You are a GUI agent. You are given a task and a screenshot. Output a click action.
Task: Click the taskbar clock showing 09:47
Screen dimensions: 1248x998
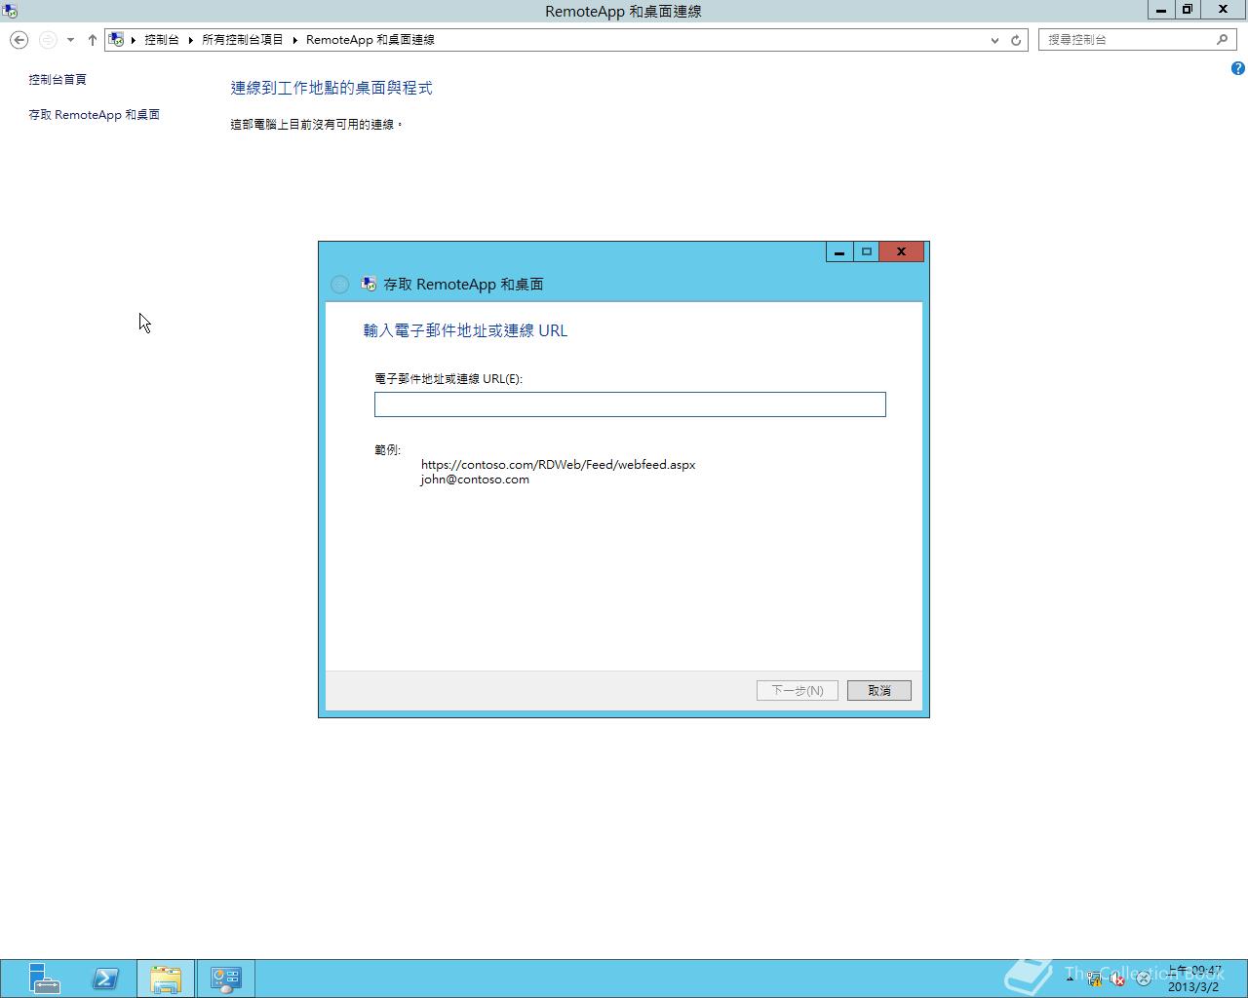pyautogui.click(x=1194, y=979)
